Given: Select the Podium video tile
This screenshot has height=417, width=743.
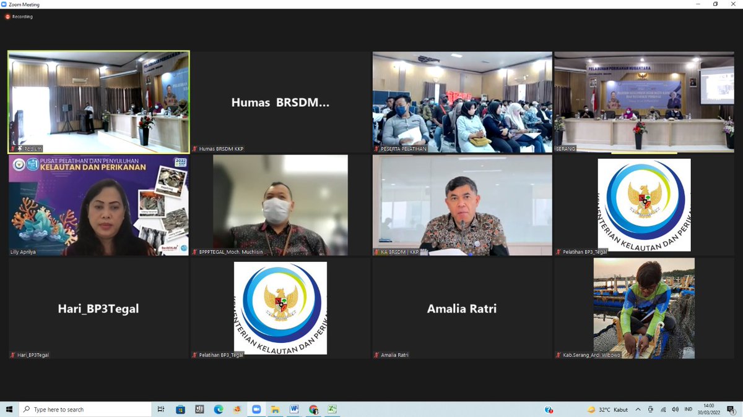Looking at the screenshot, I should [x=98, y=102].
